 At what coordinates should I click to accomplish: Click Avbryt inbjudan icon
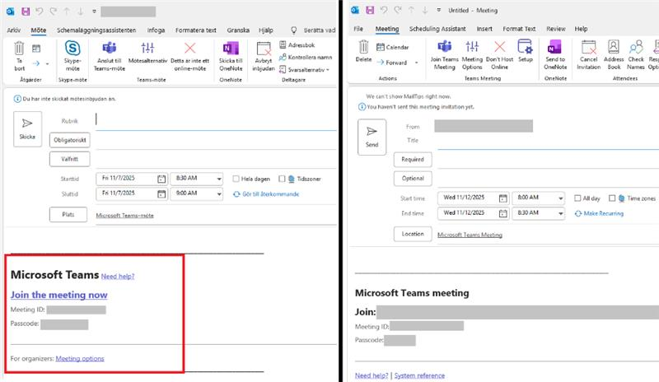tap(264, 49)
